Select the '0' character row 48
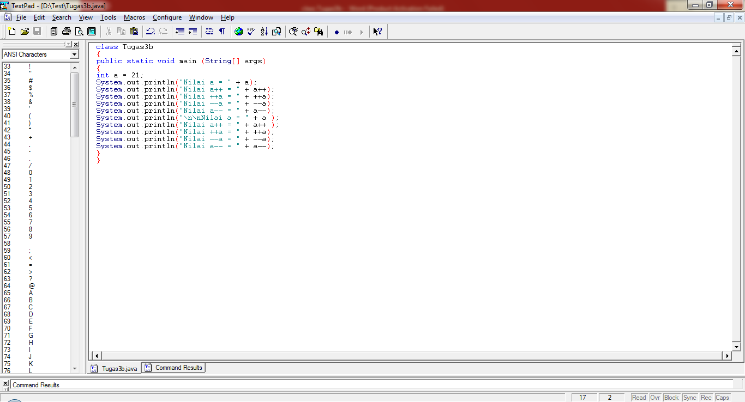The image size is (745, 402). tap(36, 172)
